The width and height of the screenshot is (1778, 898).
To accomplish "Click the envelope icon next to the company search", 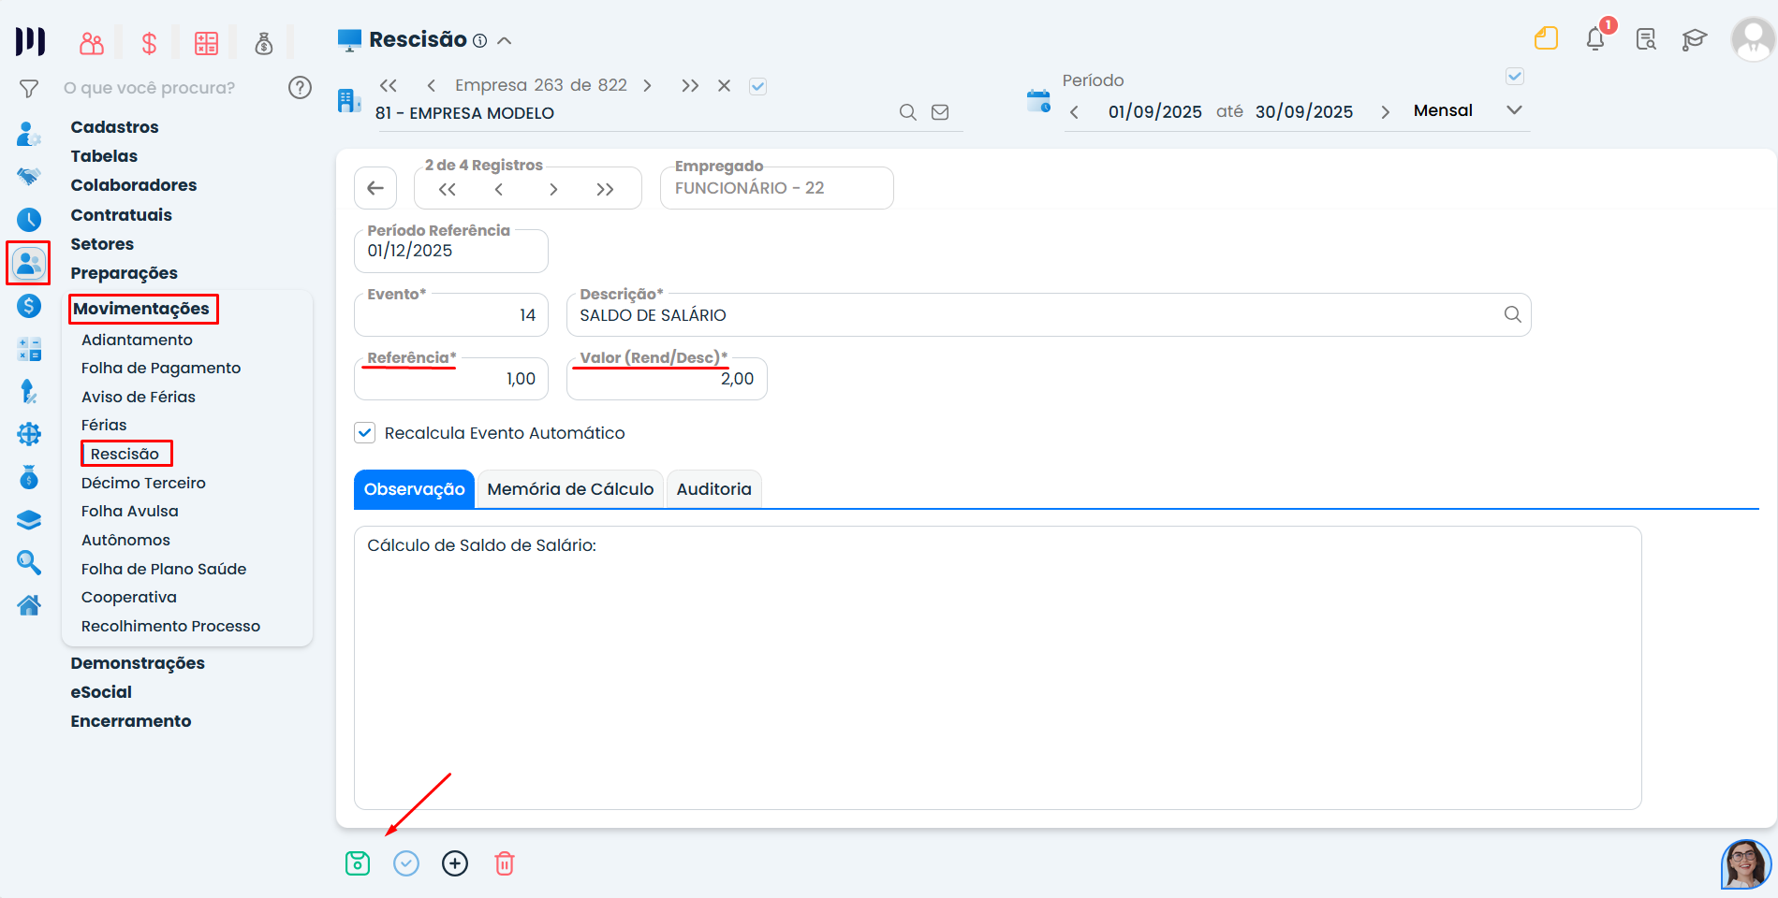I will pos(940,111).
